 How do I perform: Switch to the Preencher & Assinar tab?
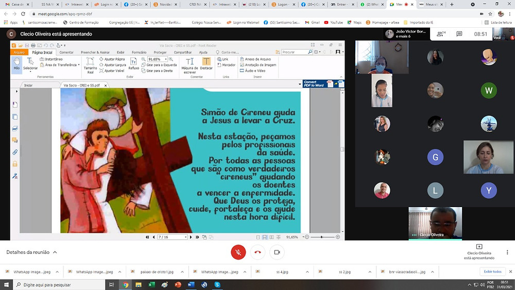pos(95,52)
